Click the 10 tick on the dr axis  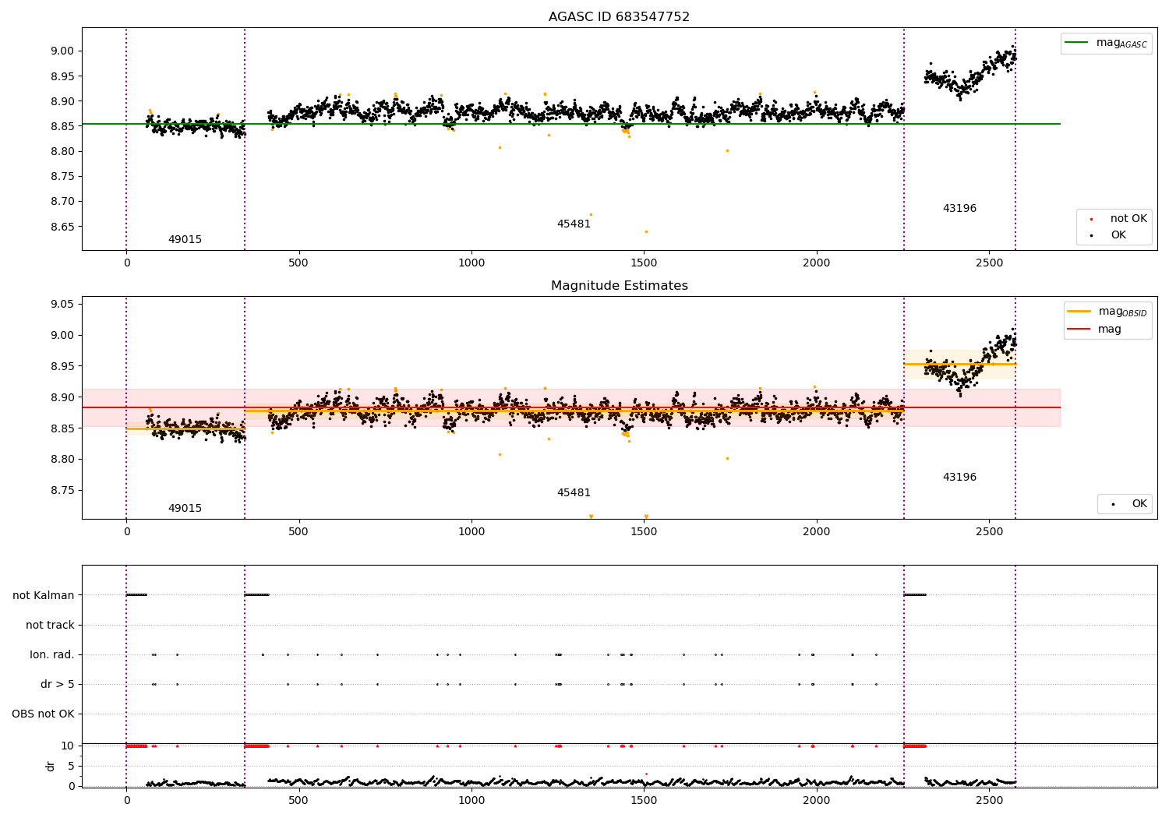(68, 746)
